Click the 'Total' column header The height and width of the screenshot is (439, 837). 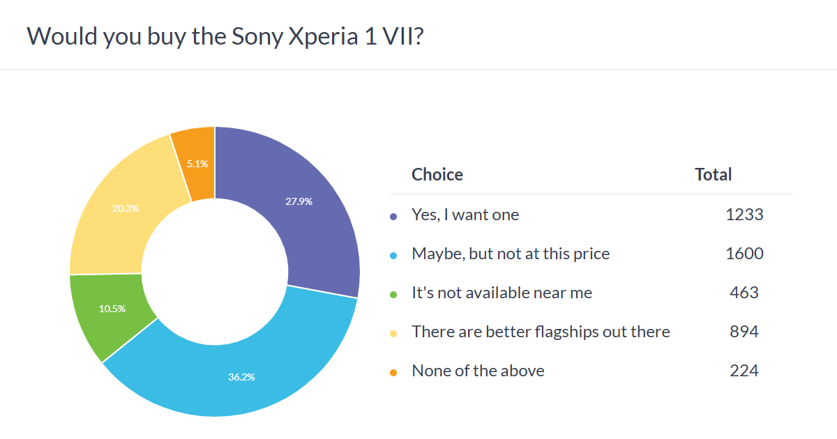pos(713,174)
